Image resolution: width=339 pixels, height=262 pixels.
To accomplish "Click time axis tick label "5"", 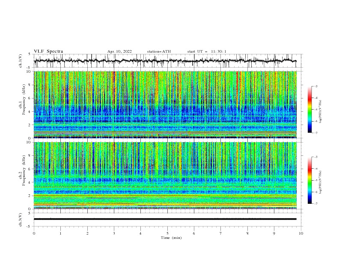I will (167, 233).
